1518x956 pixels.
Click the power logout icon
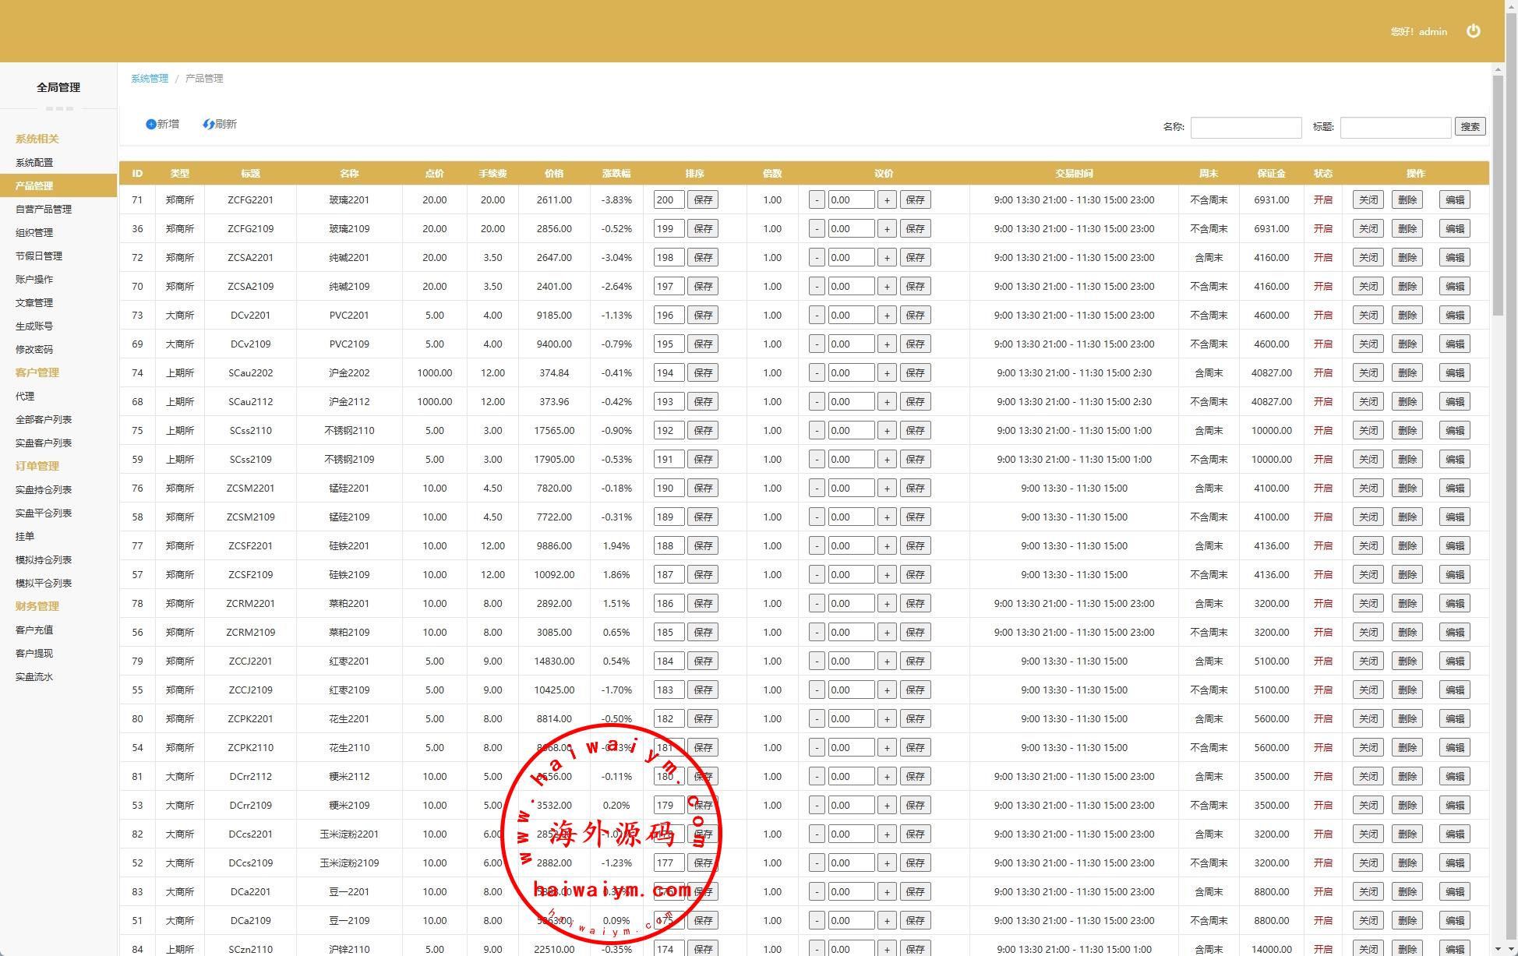tap(1473, 31)
